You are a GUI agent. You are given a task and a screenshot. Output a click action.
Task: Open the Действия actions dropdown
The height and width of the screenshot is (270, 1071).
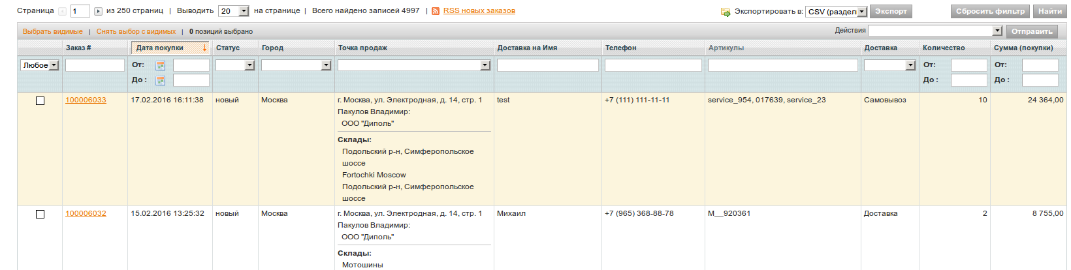point(935,31)
